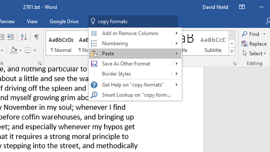The height and width of the screenshot is (152, 270).
Task: Click the Find button
Action: tap(250, 34)
